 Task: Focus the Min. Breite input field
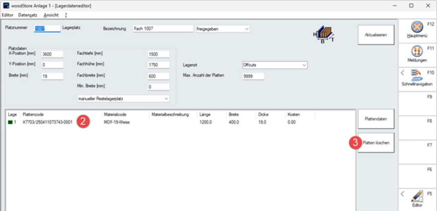click(x=158, y=87)
